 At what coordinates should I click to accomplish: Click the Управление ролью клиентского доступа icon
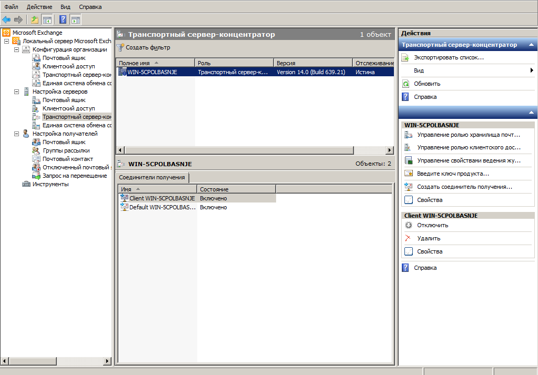tap(408, 148)
